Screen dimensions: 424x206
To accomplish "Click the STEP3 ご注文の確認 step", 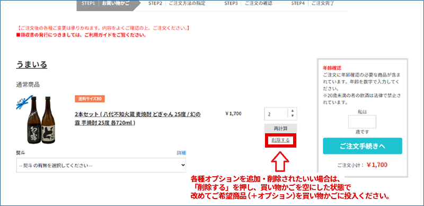I will (248, 4).
